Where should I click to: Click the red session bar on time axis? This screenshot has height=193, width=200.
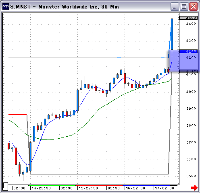coord(100,185)
